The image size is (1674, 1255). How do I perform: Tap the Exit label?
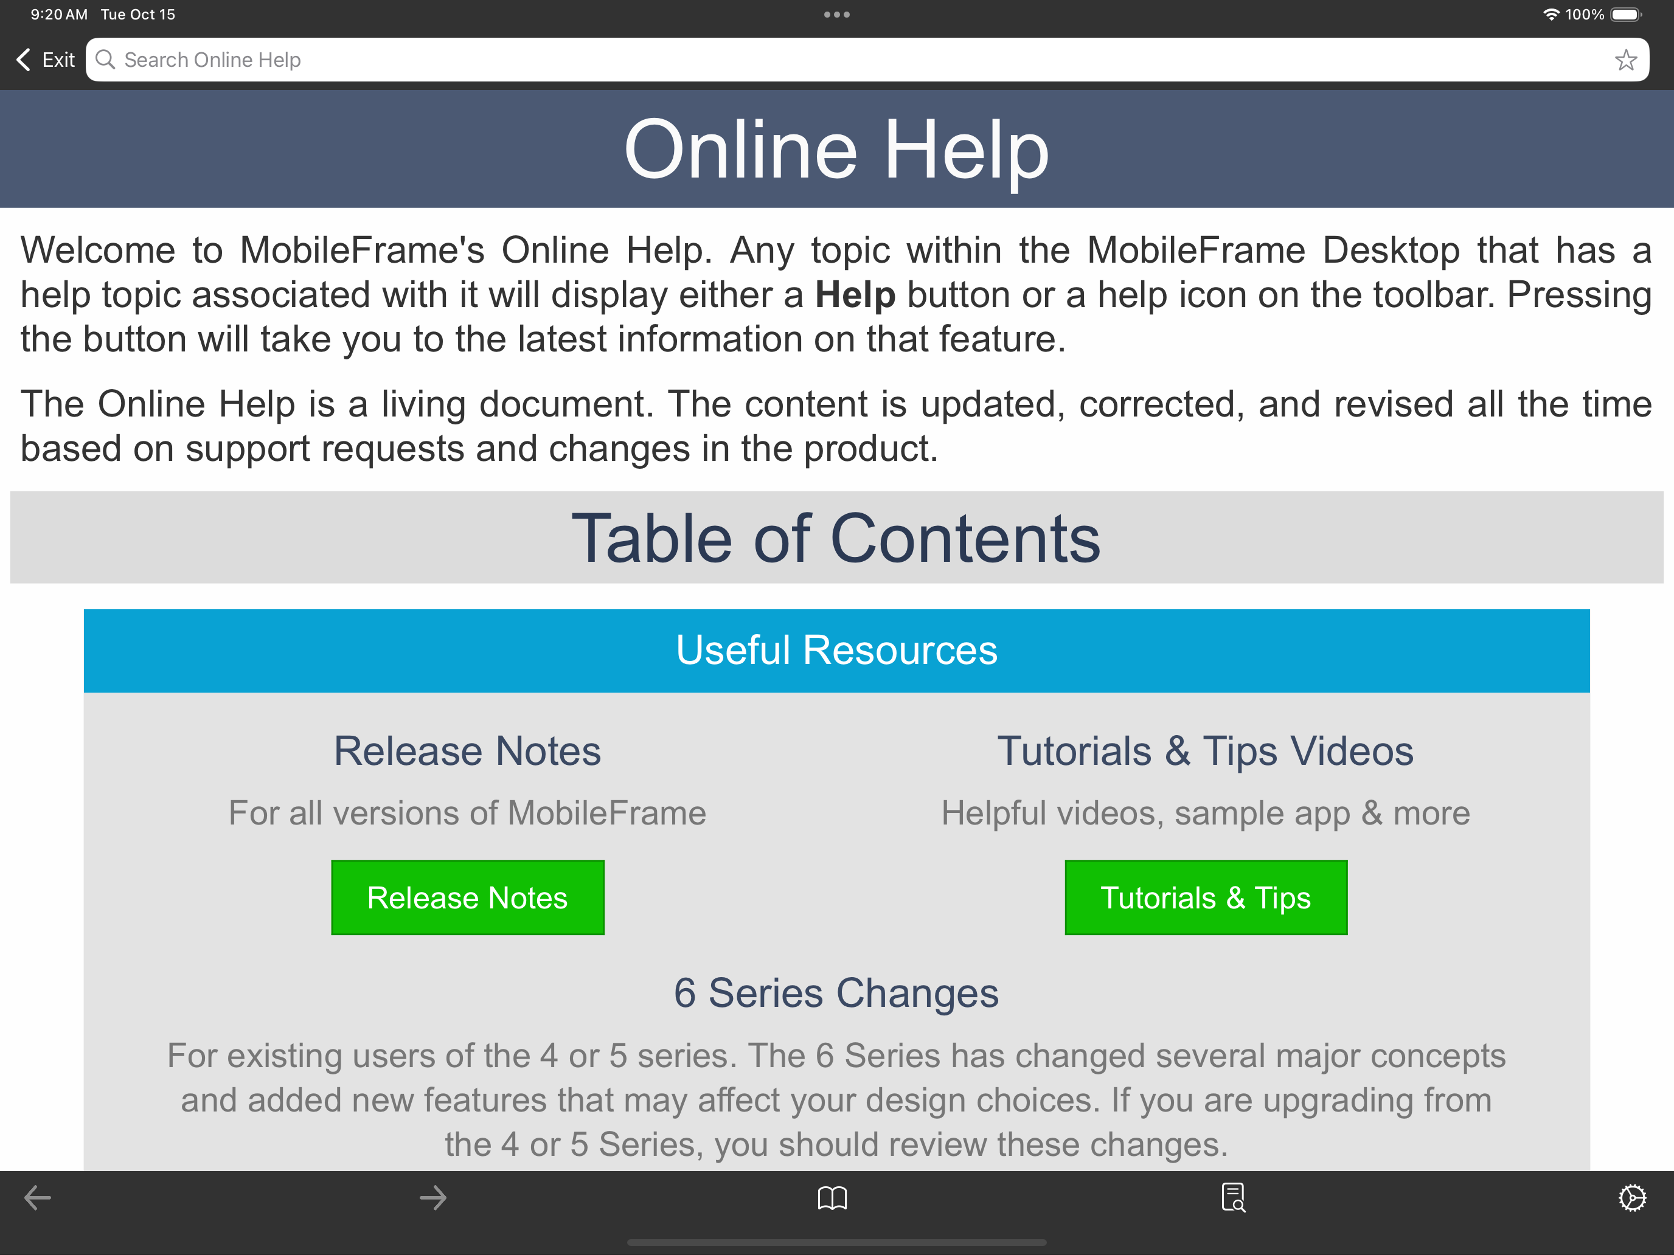point(58,60)
